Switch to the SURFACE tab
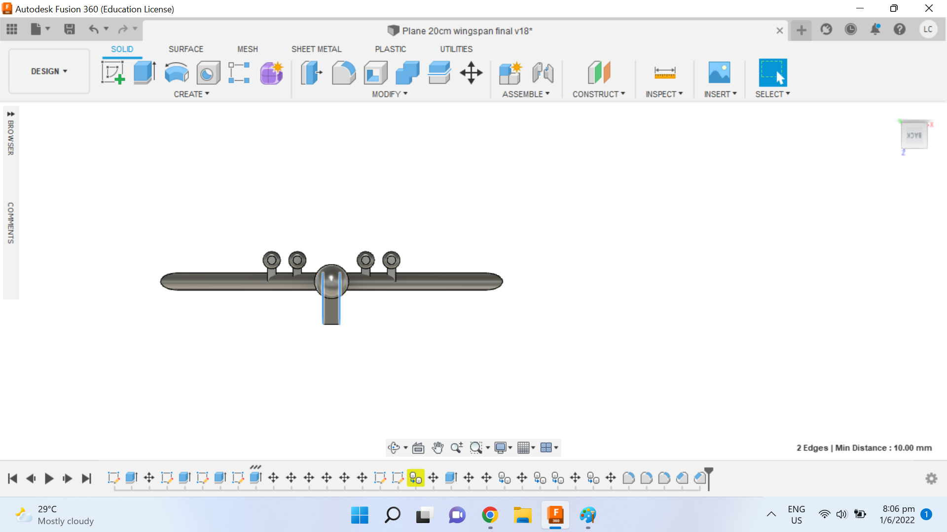The width and height of the screenshot is (947, 532). point(186,49)
